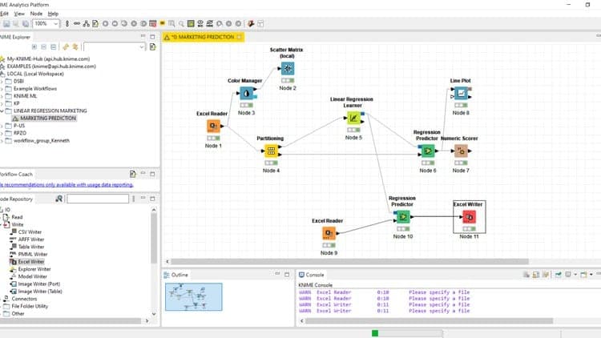The height and width of the screenshot is (338, 601).
Task: Open the View menu
Action: (x=19, y=14)
